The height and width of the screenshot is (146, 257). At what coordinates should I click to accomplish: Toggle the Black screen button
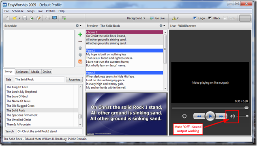coord(214,18)
